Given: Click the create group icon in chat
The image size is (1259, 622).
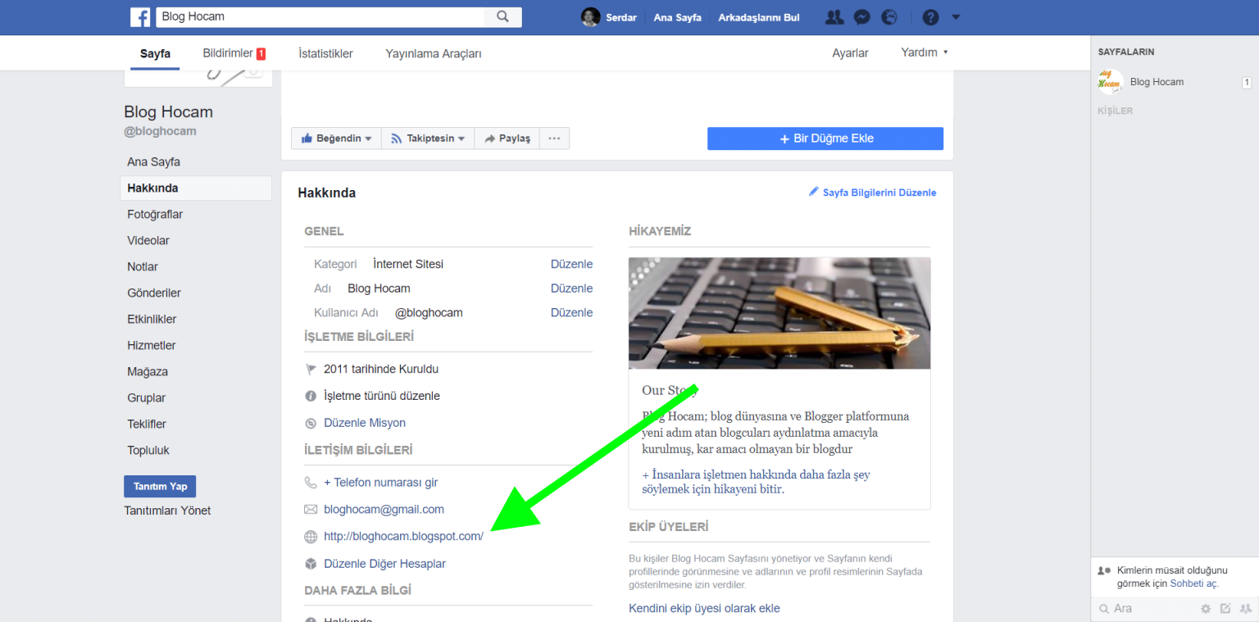Looking at the screenshot, I should (1246, 608).
